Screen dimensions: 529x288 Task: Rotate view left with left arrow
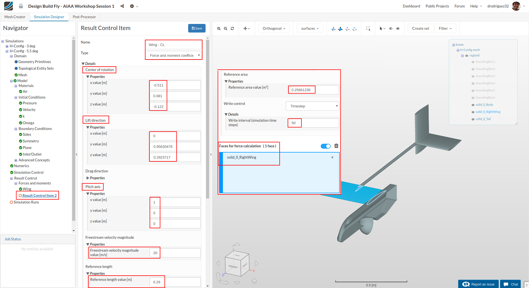click(x=218, y=263)
